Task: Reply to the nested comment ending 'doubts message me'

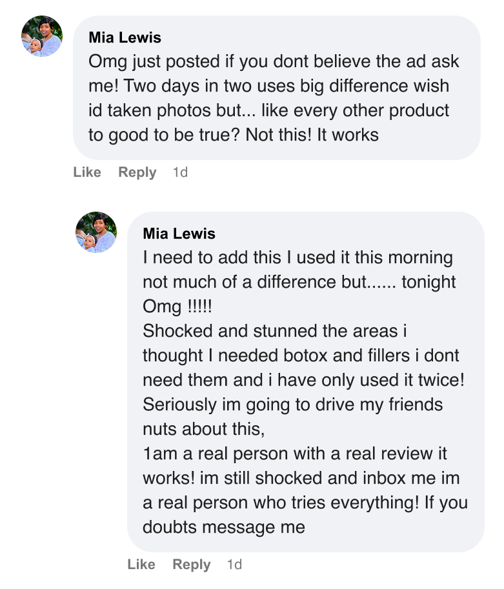Action: (191, 564)
